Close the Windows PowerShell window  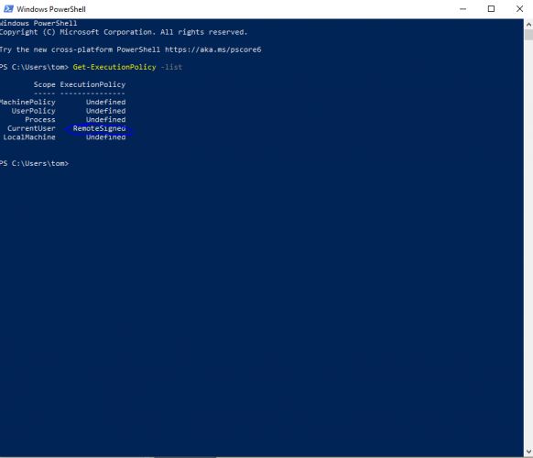[519, 9]
